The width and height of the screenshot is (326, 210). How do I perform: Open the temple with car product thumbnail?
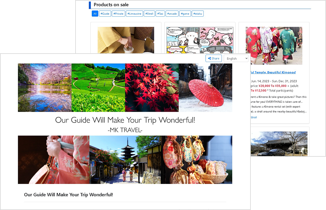click(x=279, y=144)
